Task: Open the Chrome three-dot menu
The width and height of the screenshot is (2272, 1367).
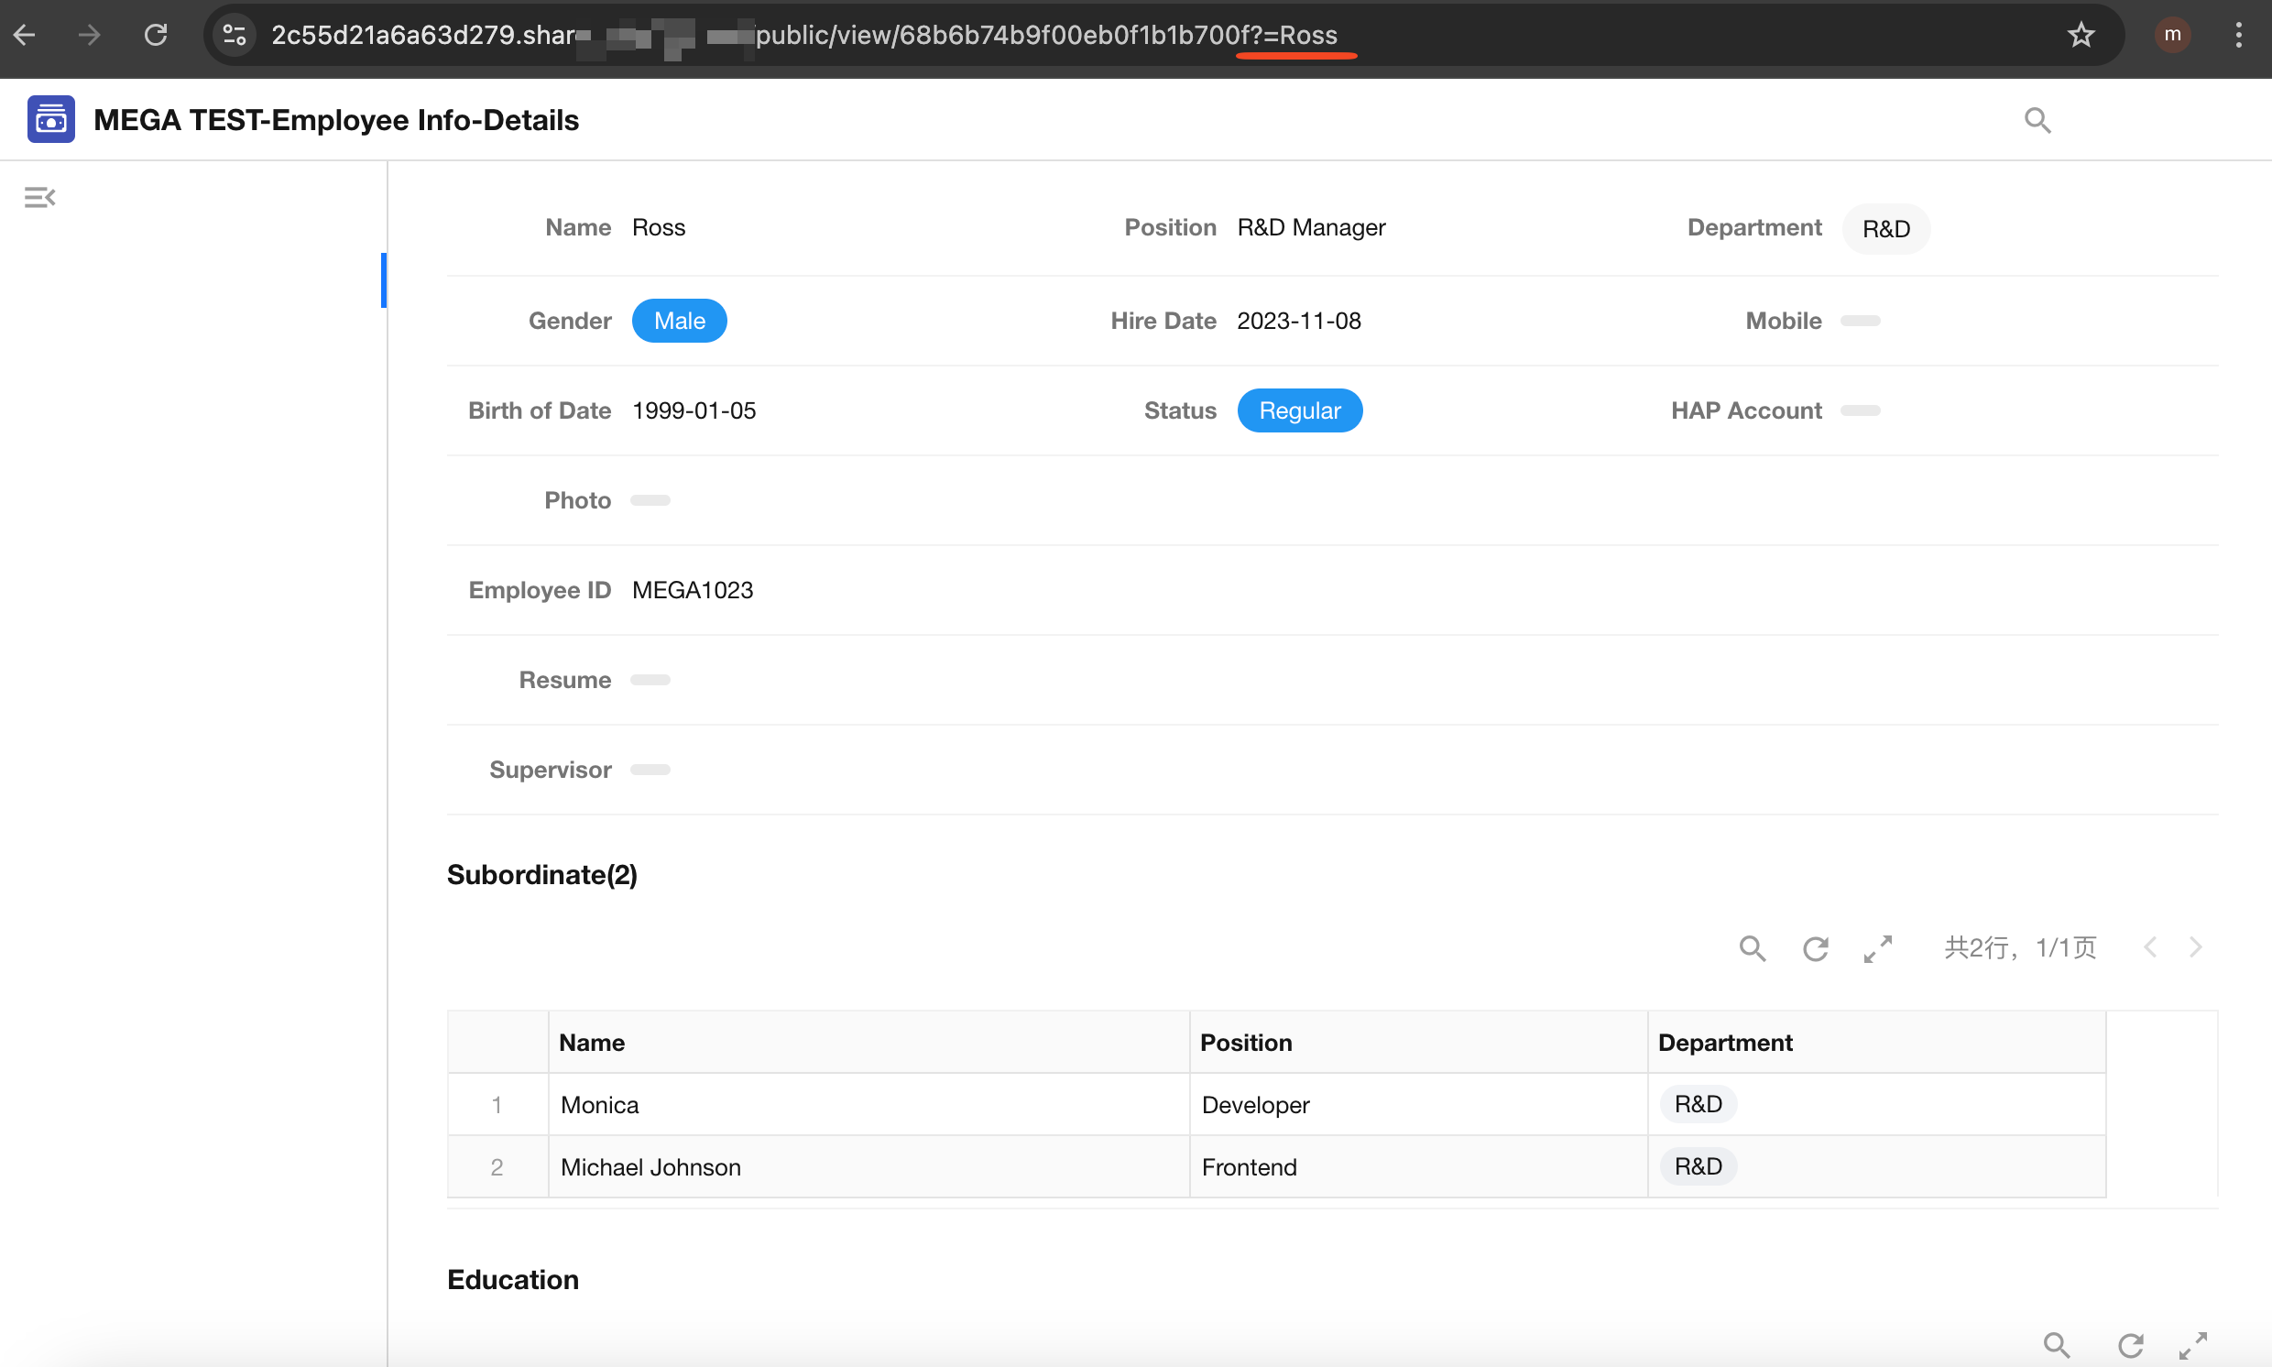Action: (2238, 35)
